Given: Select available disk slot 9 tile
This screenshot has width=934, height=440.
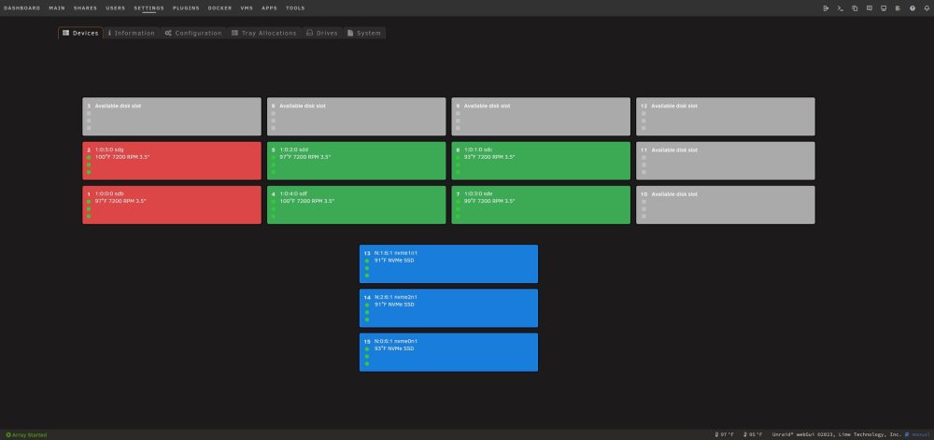Looking at the screenshot, I should click(x=541, y=117).
